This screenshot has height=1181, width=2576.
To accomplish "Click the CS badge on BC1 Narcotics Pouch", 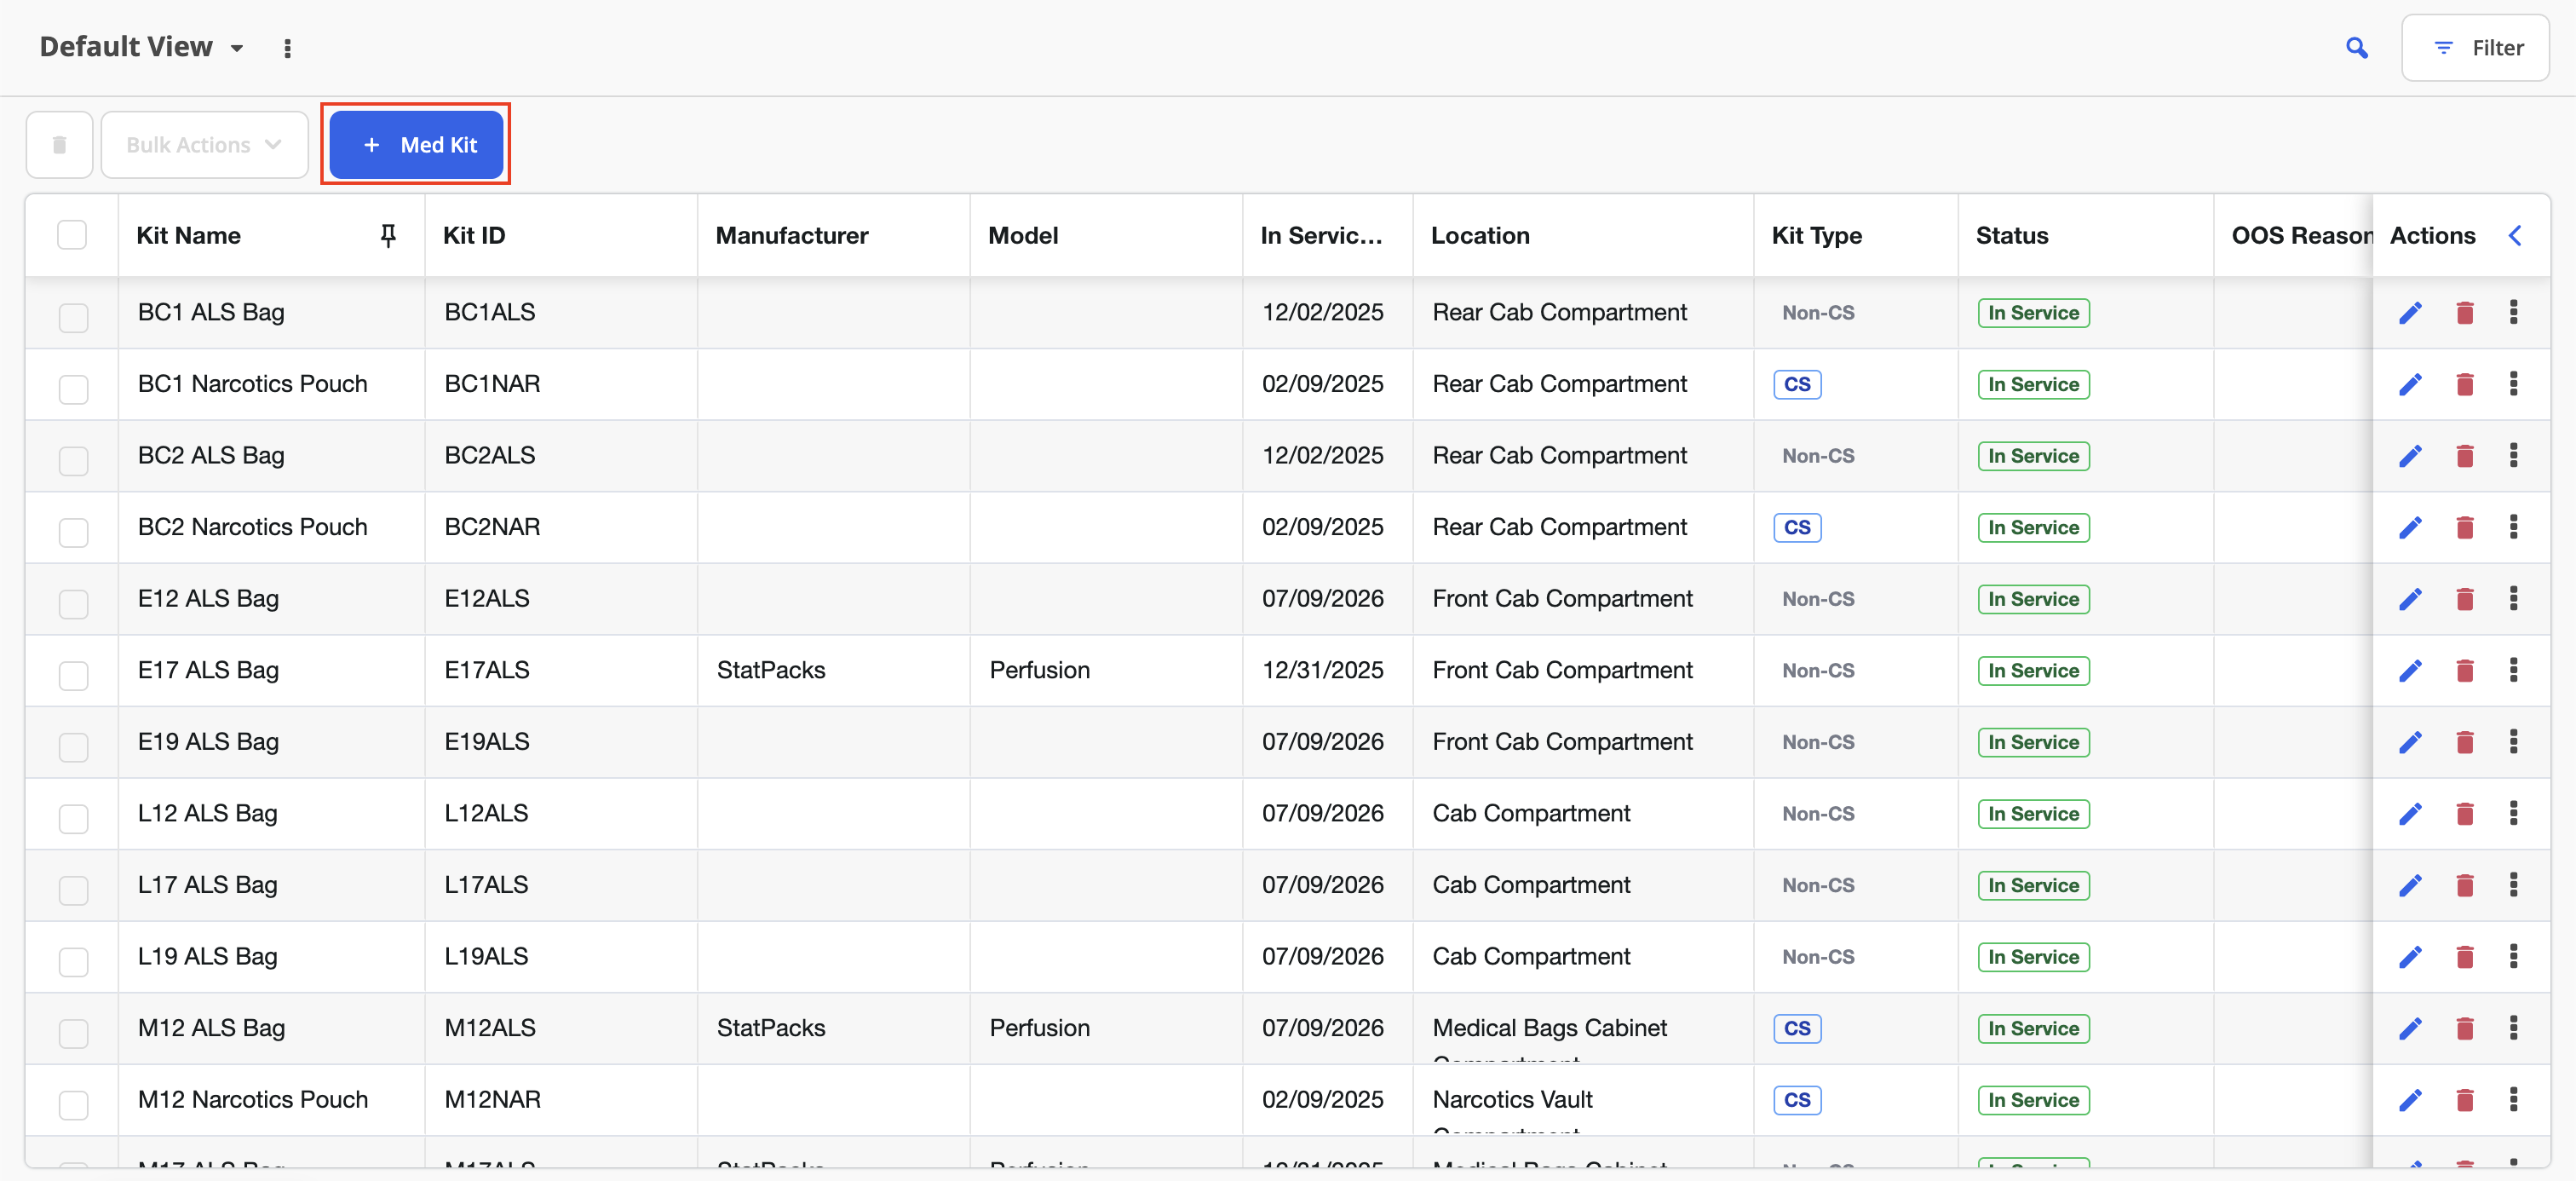I will (x=1797, y=384).
